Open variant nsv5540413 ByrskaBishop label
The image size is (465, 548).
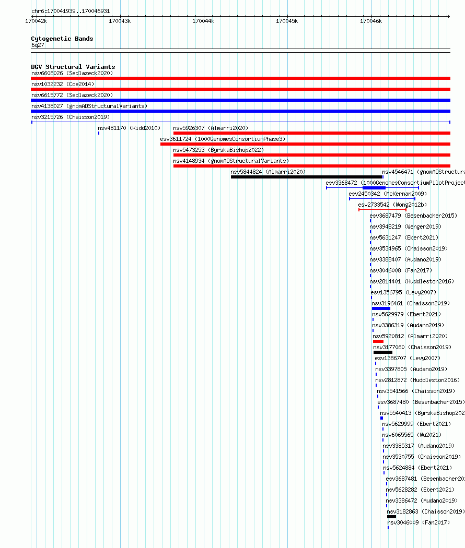pyautogui.click(x=422, y=413)
